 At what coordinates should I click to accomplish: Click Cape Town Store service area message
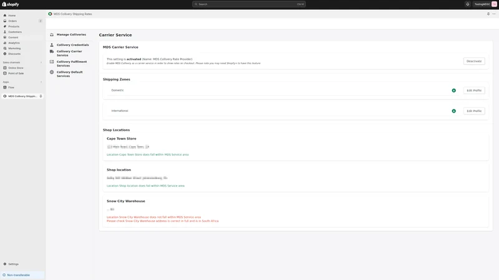tap(148, 154)
